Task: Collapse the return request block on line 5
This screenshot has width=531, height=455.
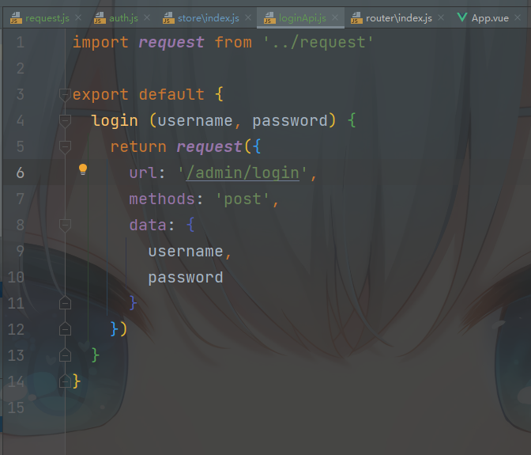Action: coord(65,147)
